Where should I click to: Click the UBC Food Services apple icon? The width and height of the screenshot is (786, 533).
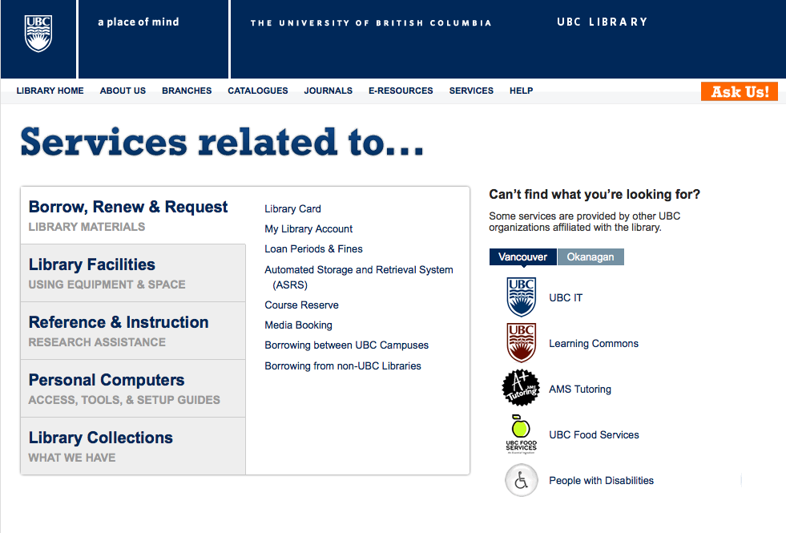pyautogui.click(x=522, y=434)
